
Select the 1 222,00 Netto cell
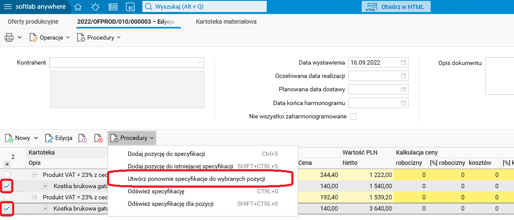(x=367, y=175)
